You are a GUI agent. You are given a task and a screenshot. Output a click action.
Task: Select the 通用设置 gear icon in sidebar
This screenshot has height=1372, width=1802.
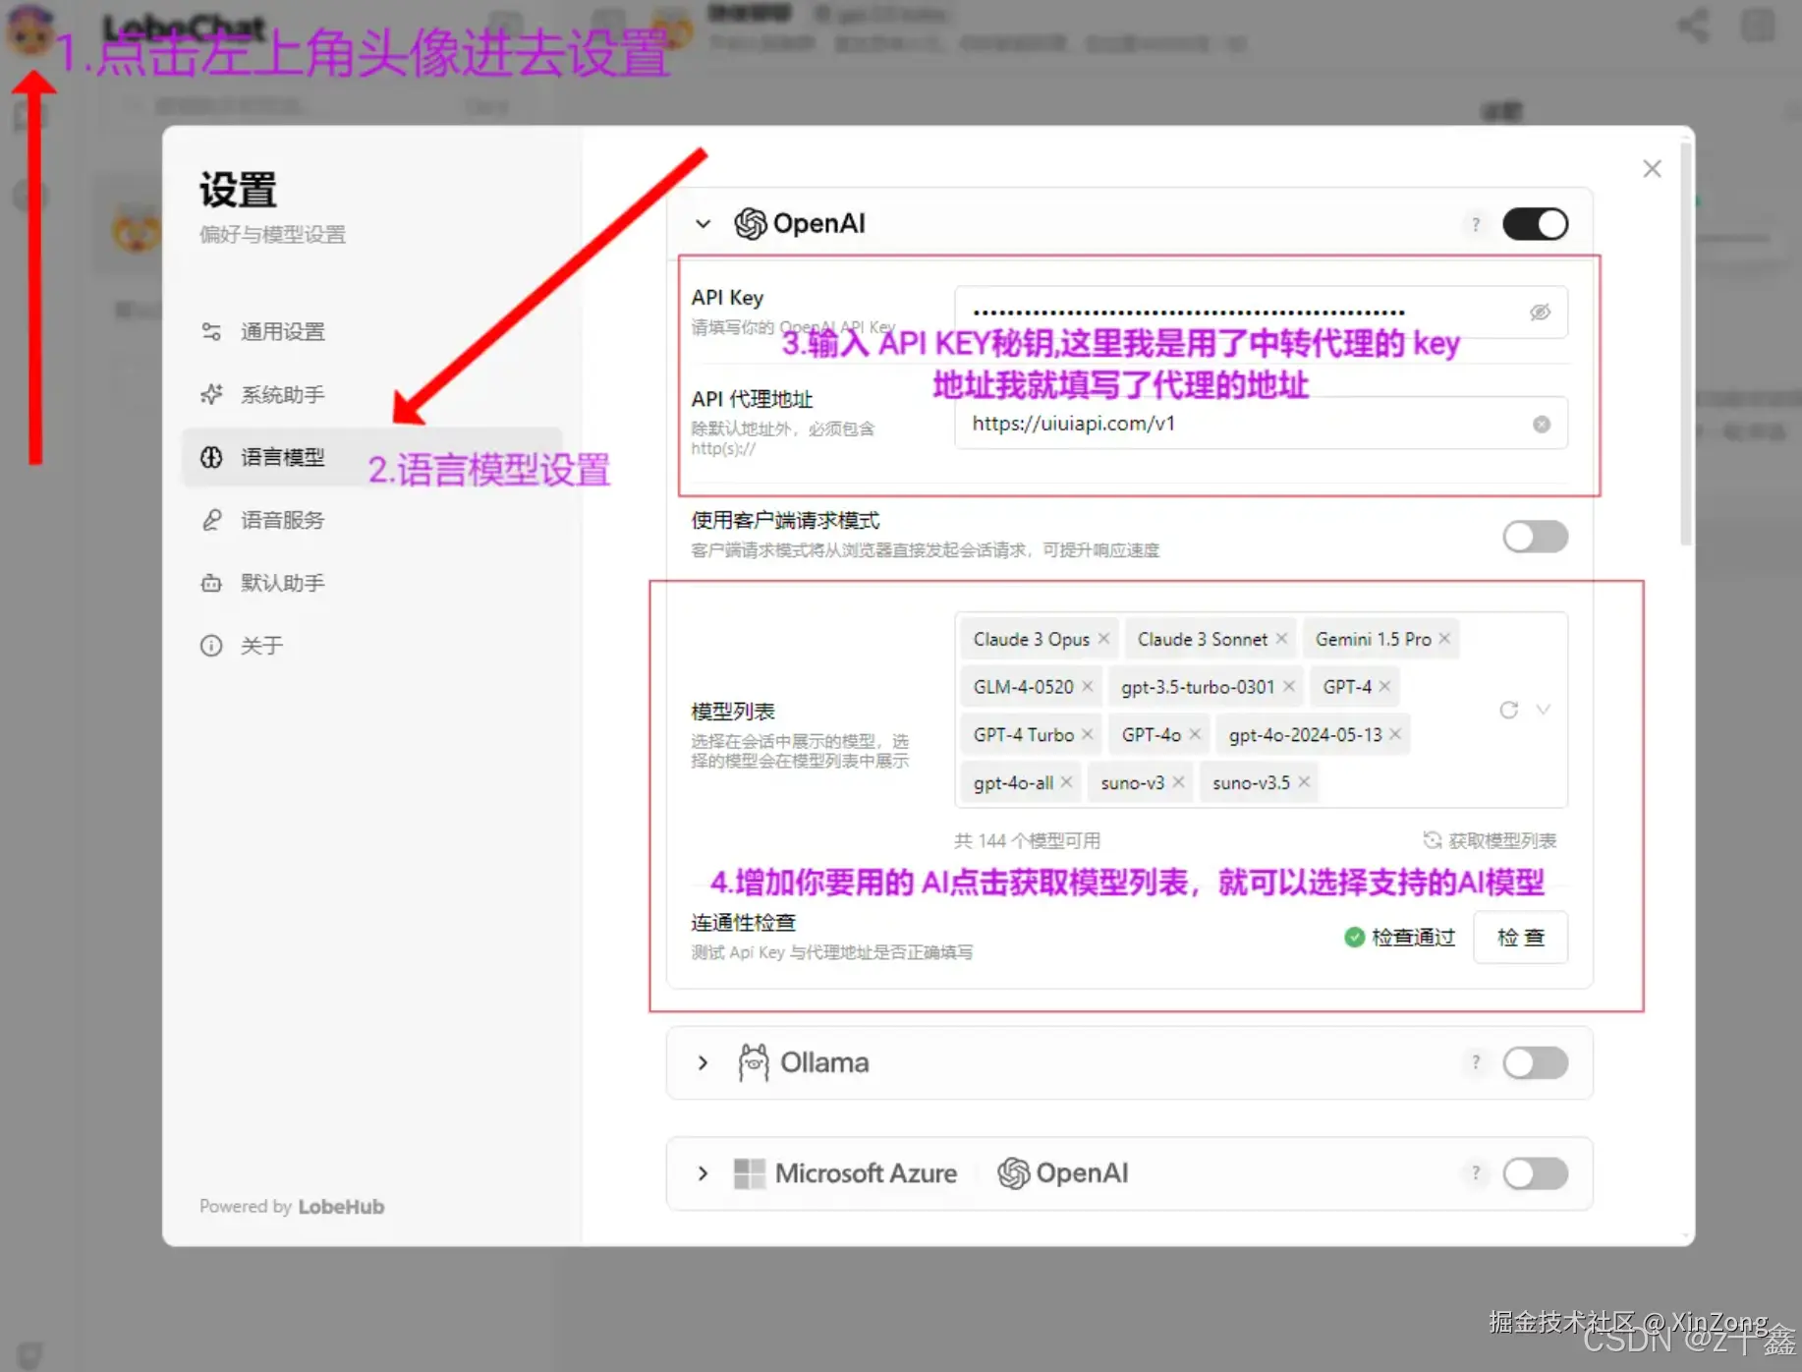click(210, 331)
